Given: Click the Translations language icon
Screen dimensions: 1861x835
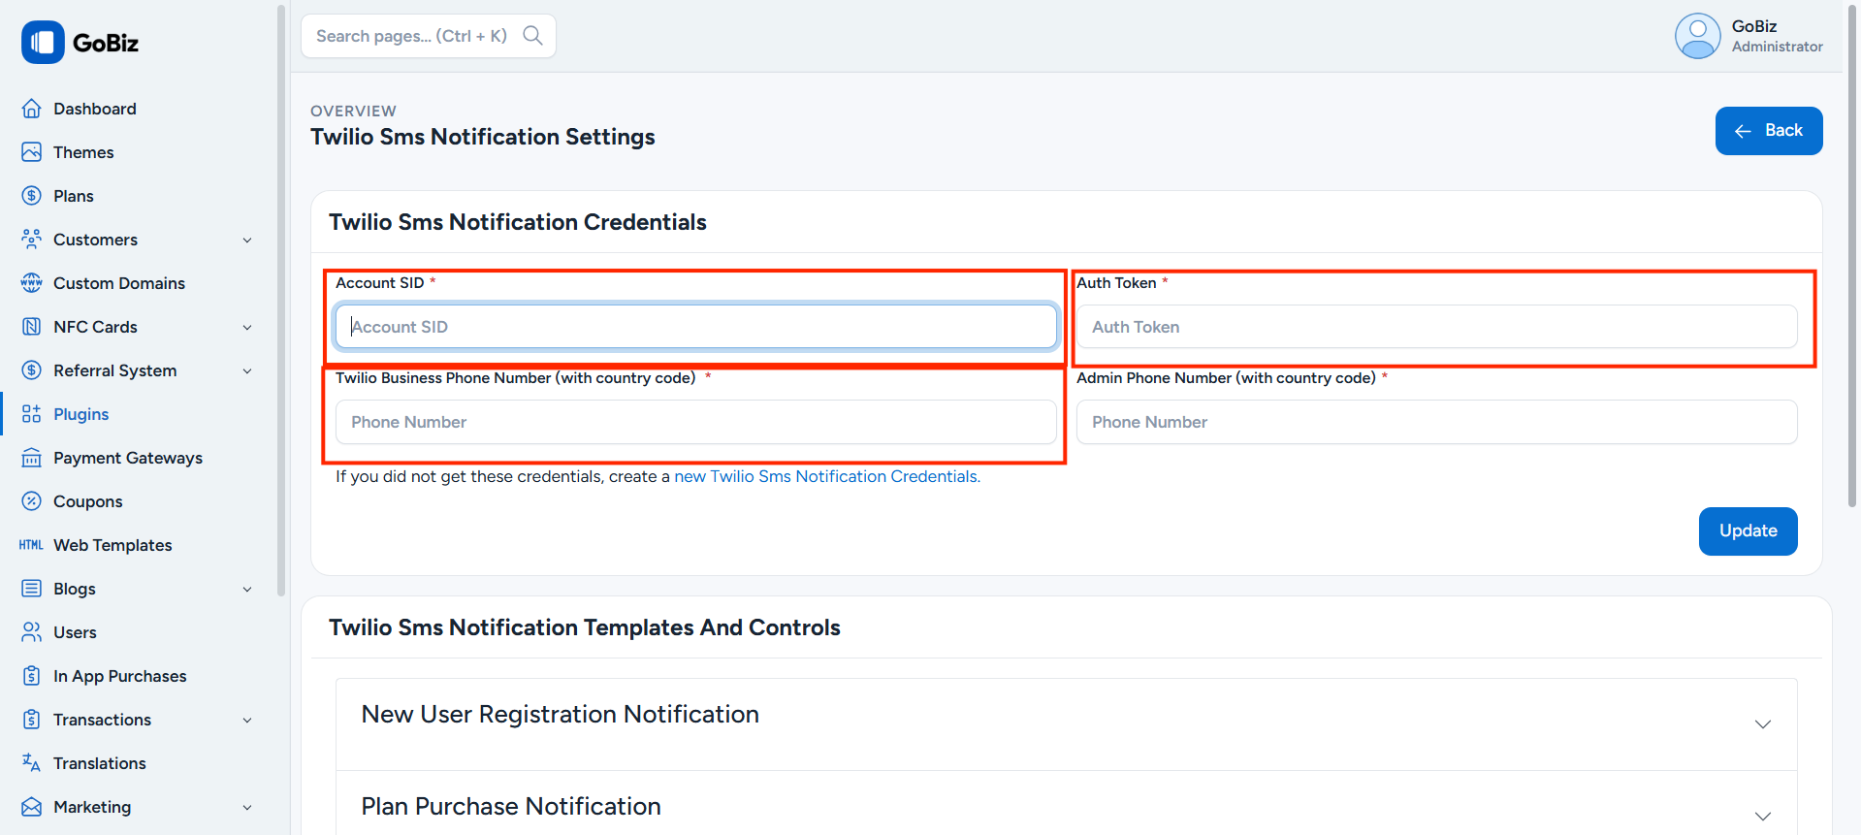Looking at the screenshot, I should pyautogui.click(x=31, y=763).
